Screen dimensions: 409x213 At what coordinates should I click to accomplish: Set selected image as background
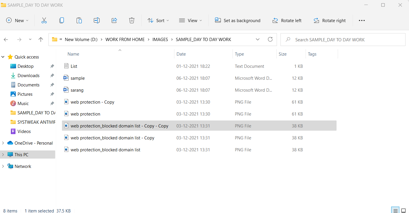point(238,20)
